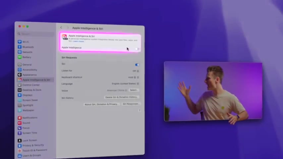Open the Appearance sidebar icon

(x=20, y=75)
